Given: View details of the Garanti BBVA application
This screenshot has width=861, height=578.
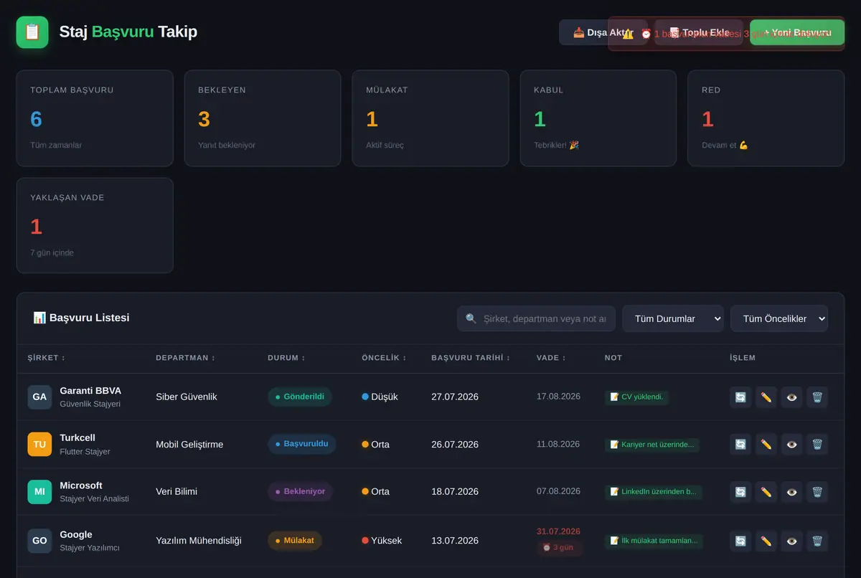Looking at the screenshot, I should [791, 397].
